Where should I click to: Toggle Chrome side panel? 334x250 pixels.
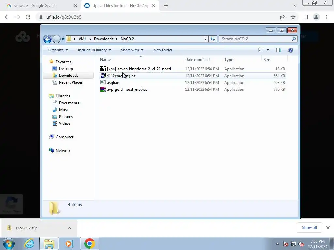[x=306, y=17]
